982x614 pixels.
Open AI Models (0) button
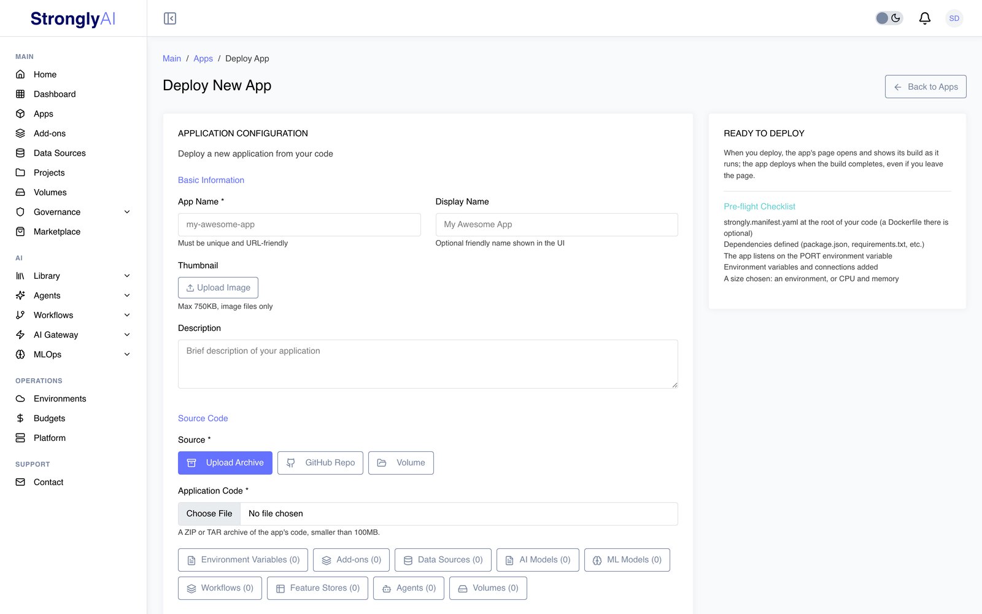pyautogui.click(x=538, y=560)
